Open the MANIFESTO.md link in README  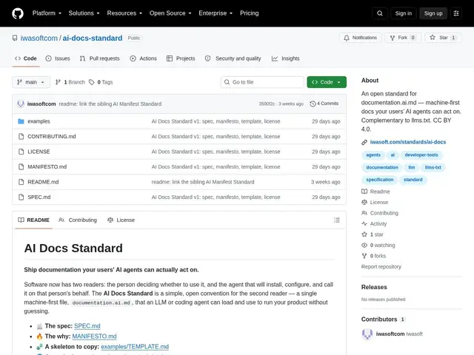click(x=94, y=337)
